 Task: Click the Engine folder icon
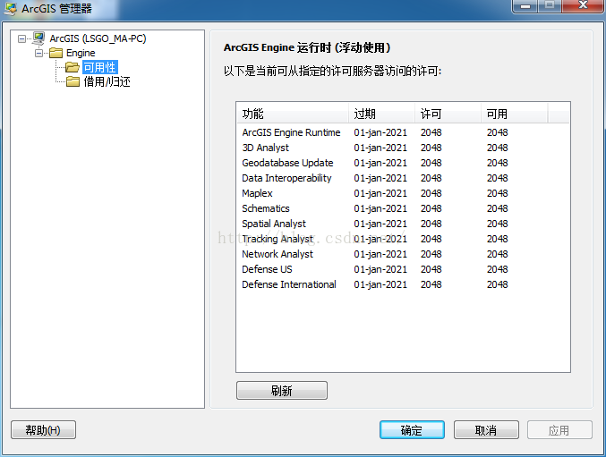click(x=56, y=53)
